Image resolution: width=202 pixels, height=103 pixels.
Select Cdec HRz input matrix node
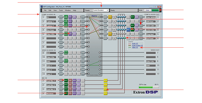coord(89,34)
